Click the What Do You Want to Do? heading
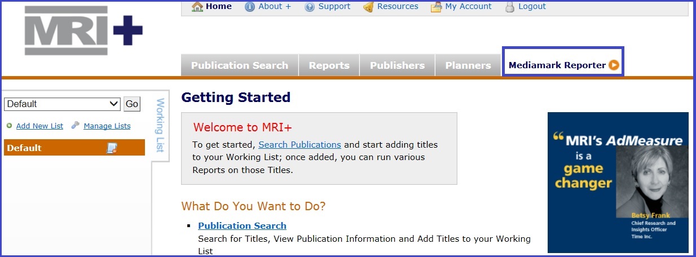 tap(253, 206)
